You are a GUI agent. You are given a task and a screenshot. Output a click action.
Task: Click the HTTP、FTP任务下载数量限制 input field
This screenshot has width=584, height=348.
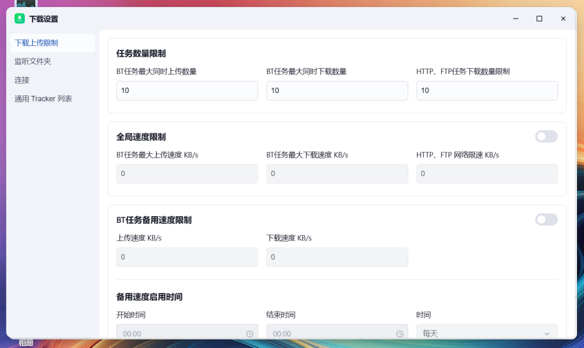tap(487, 90)
